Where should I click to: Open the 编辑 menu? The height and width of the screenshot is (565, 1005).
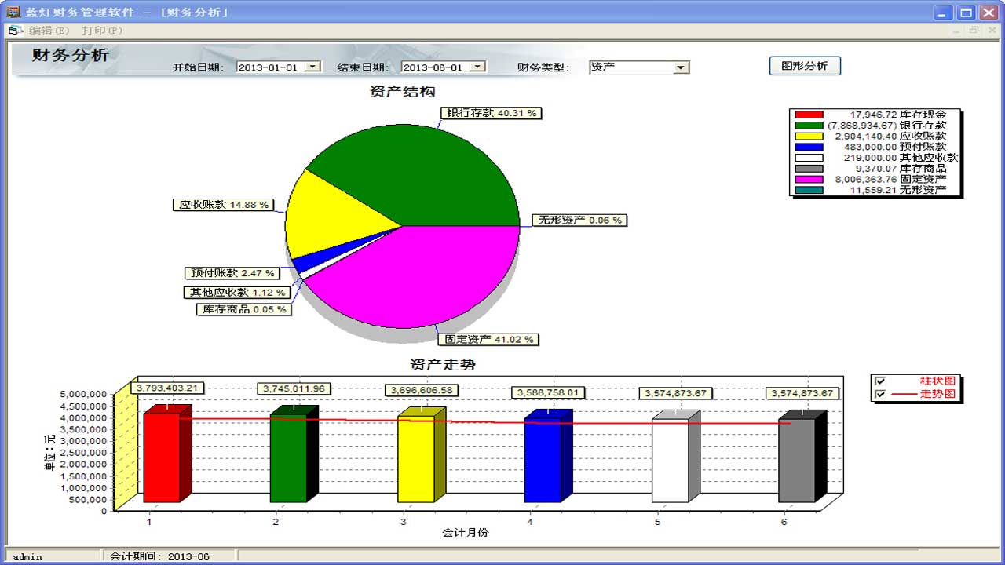click(x=47, y=30)
